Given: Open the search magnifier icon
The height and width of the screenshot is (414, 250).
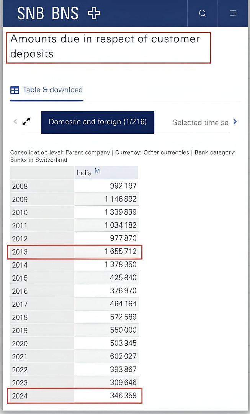Looking at the screenshot, I should click(203, 13).
